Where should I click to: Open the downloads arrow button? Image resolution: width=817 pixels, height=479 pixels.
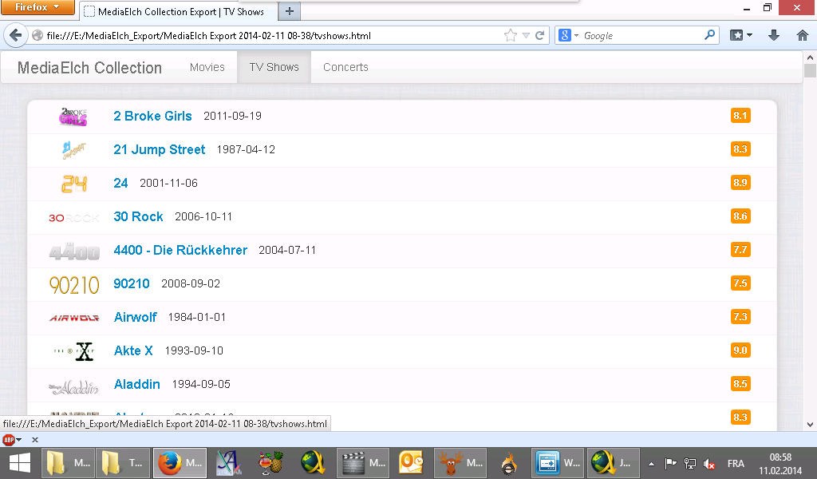774,35
